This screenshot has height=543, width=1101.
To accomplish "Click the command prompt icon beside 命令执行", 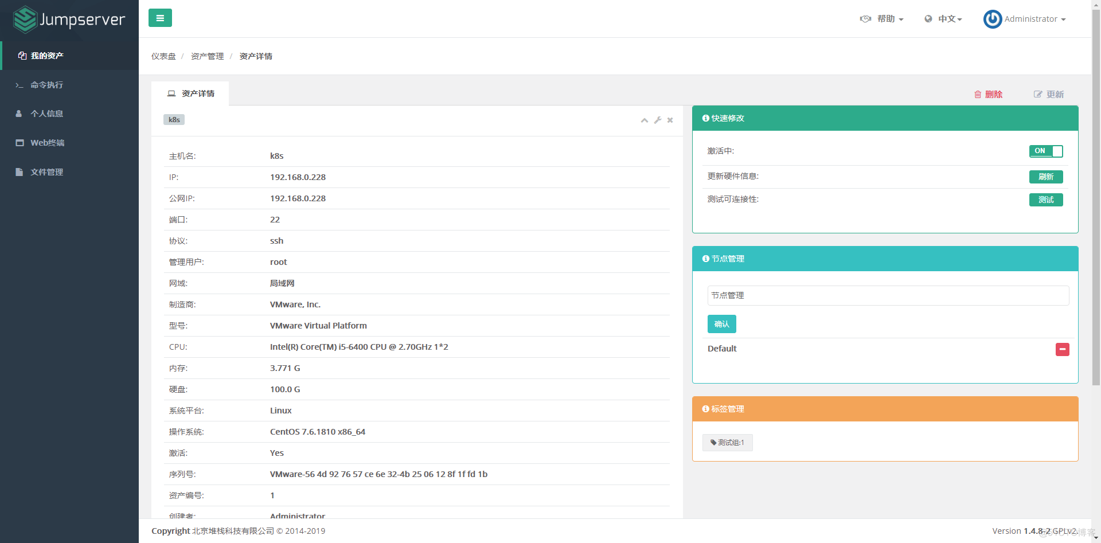I will point(19,85).
